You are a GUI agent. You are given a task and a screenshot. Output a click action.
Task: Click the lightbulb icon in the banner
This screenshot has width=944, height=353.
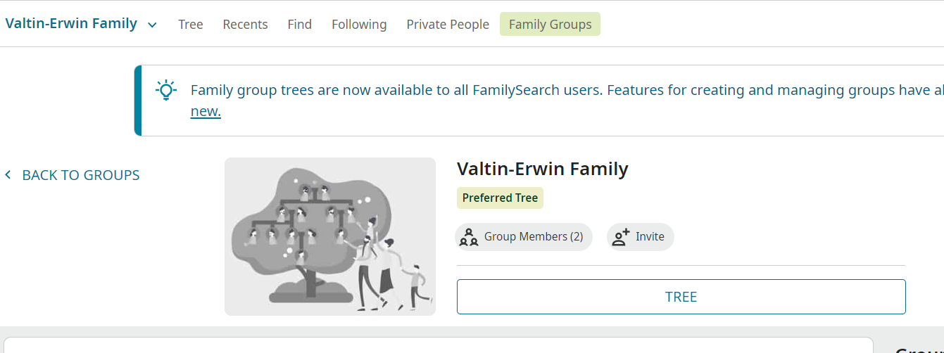pos(165,90)
